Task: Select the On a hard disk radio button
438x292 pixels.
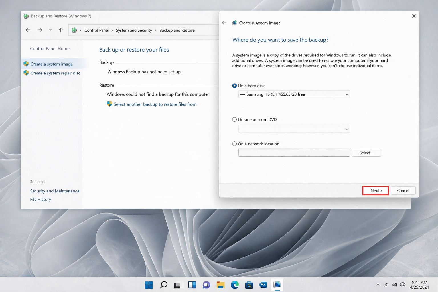Action: [234, 85]
